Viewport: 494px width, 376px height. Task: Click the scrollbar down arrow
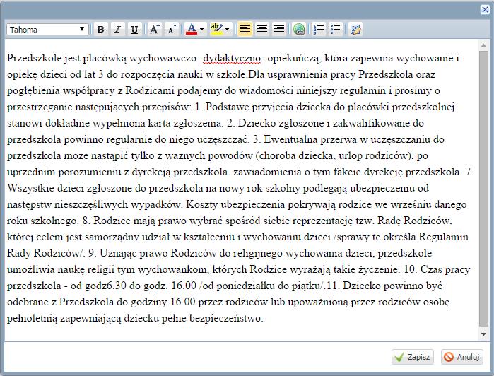point(483,334)
